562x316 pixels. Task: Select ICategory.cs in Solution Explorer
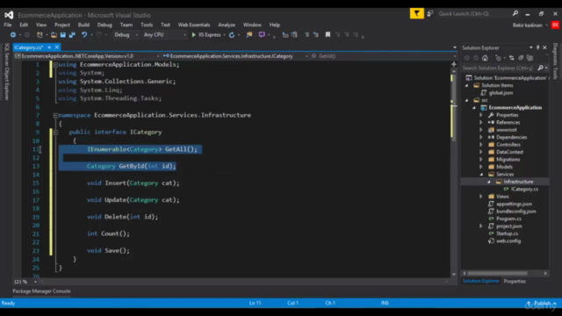pyautogui.click(x=524, y=190)
